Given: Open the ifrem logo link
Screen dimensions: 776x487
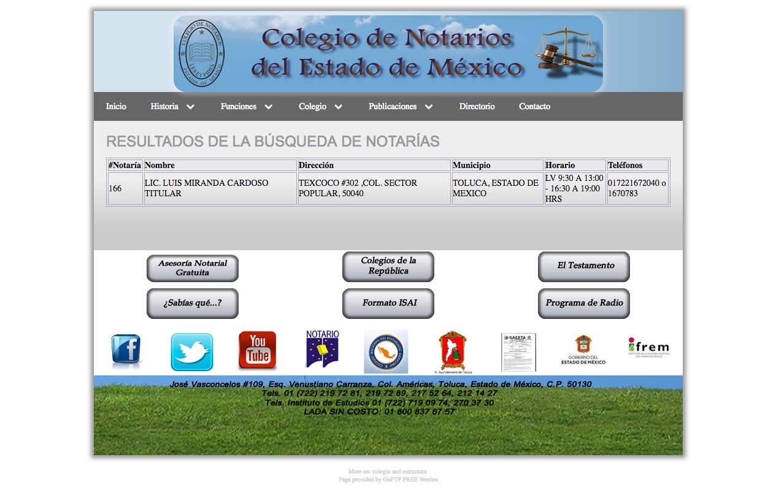Looking at the screenshot, I should pos(649,348).
